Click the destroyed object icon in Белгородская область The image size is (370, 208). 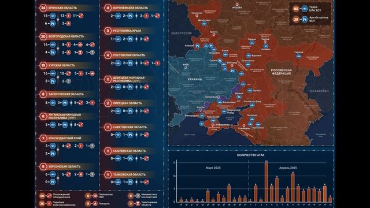[x=80, y=53]
